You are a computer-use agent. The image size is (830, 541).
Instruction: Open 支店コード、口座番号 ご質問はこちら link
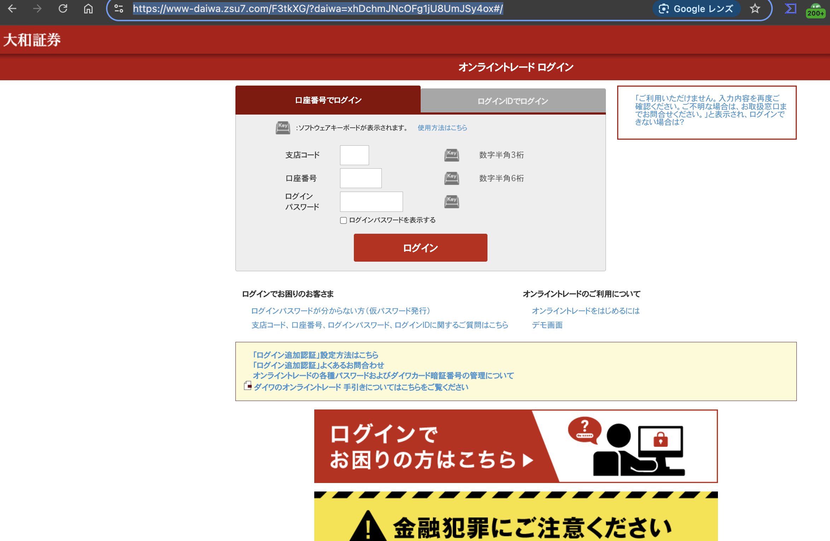pyautogui.click(x=380, y=325)
